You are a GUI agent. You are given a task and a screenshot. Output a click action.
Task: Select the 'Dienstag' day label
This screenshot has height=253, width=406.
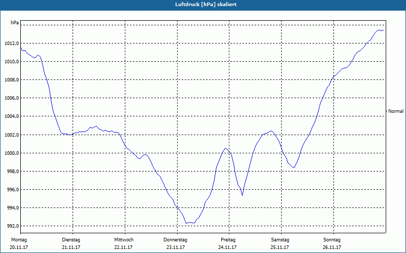(x=71, y=240)
